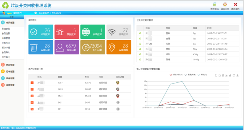Click the 801 weight cell in the ranking
This screenshot has width=244, height=130.
60,109
